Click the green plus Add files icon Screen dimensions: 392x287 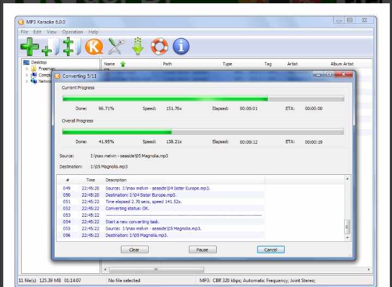click(29, 46)
